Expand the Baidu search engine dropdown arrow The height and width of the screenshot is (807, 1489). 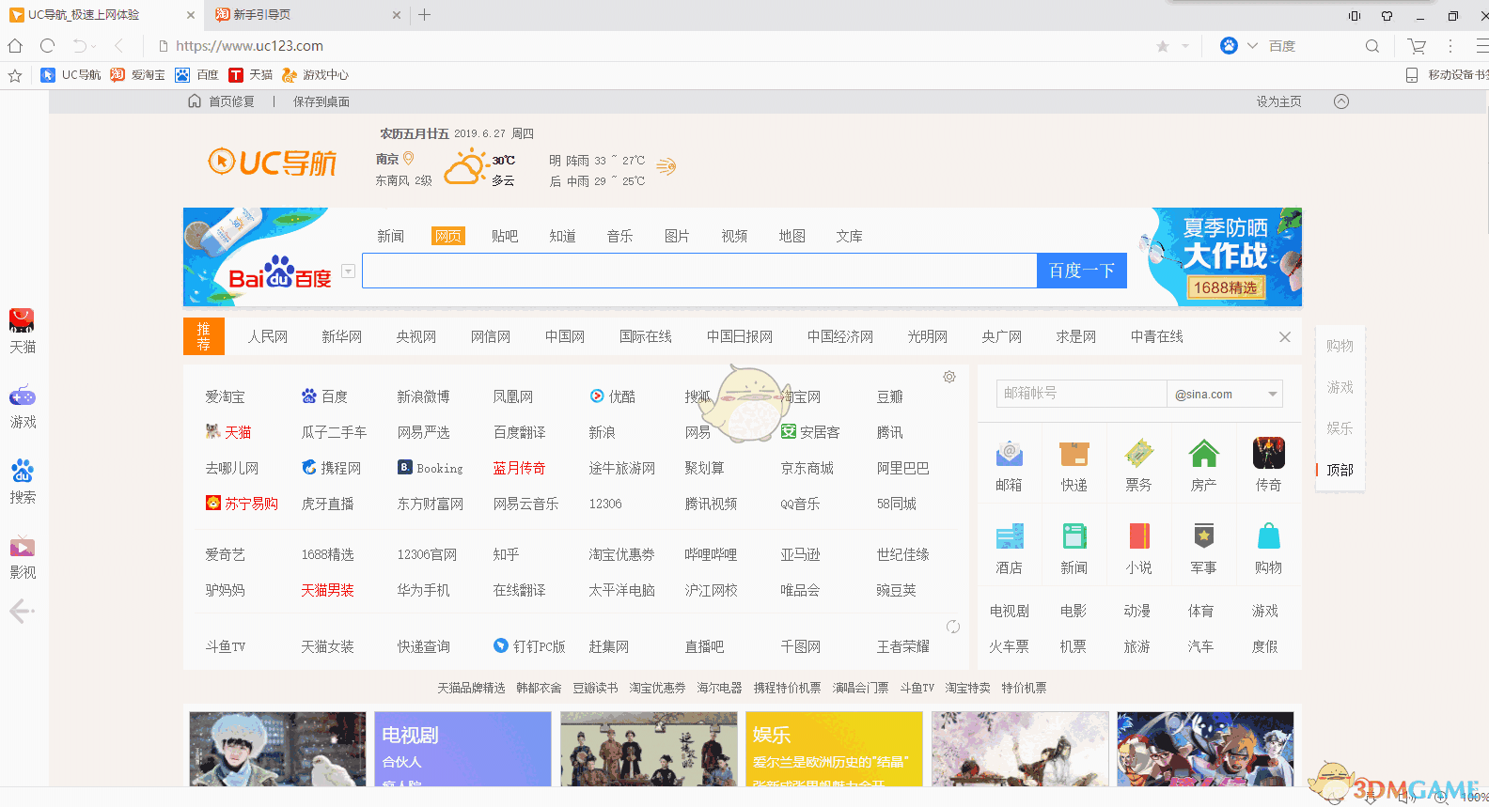click(348, 272)
